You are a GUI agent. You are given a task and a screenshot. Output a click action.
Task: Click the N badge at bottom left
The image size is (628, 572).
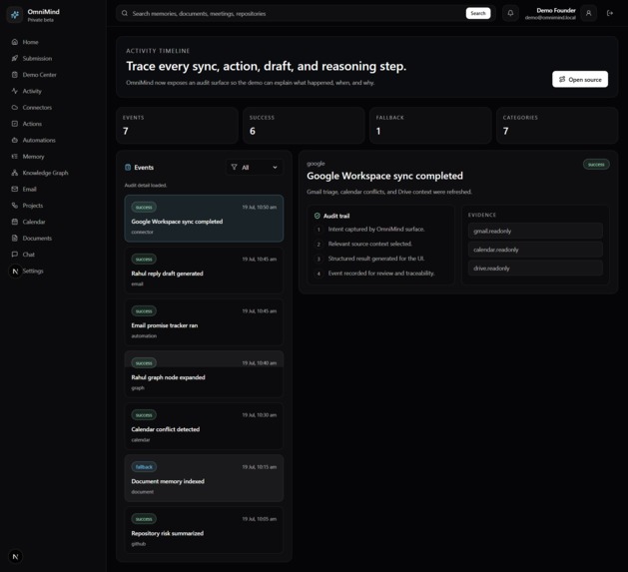[15, 556]
